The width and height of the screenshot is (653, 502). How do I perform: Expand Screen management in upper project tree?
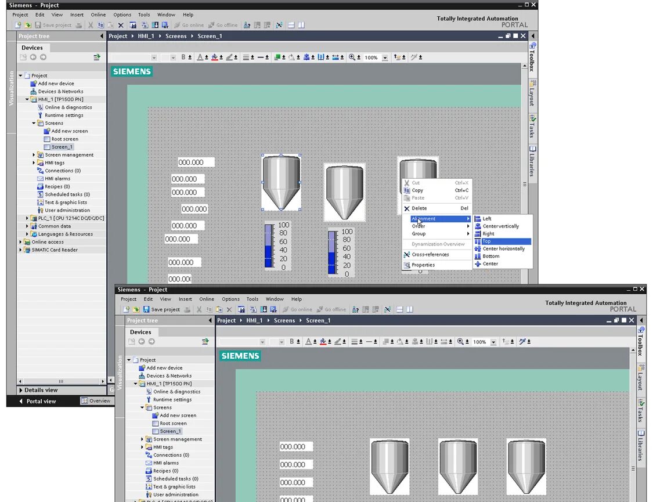coord(34,155)
